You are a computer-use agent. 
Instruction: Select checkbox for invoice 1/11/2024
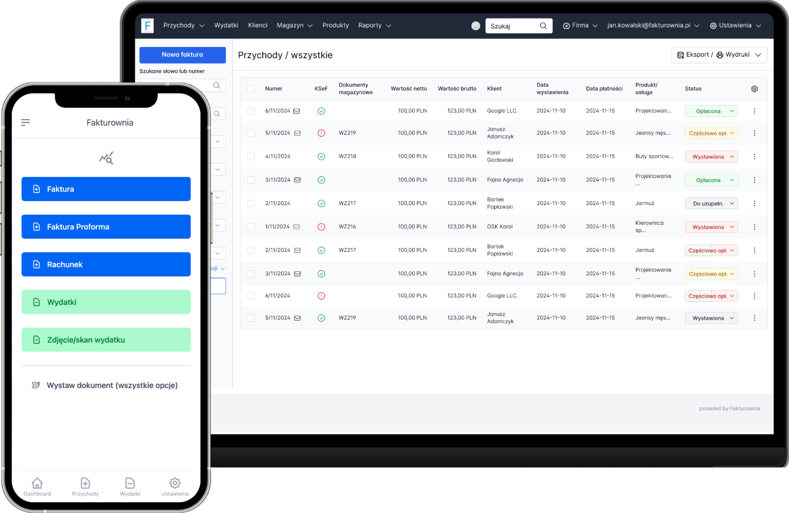click(251, 227)
